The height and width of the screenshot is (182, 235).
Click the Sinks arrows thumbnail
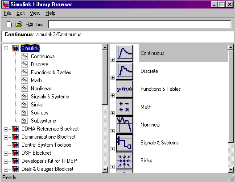point(124,161)
